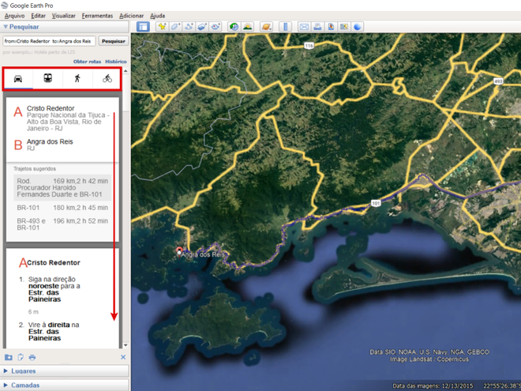Click the scroll up arrow of results
Screen dimensions: 521x391
[126, 71]
